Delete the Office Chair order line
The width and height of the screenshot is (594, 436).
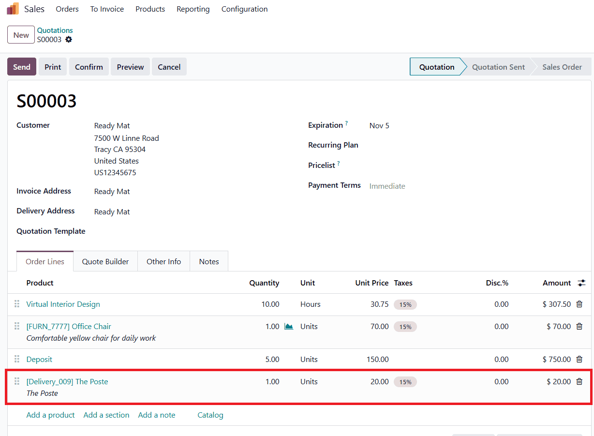(579, 327)
